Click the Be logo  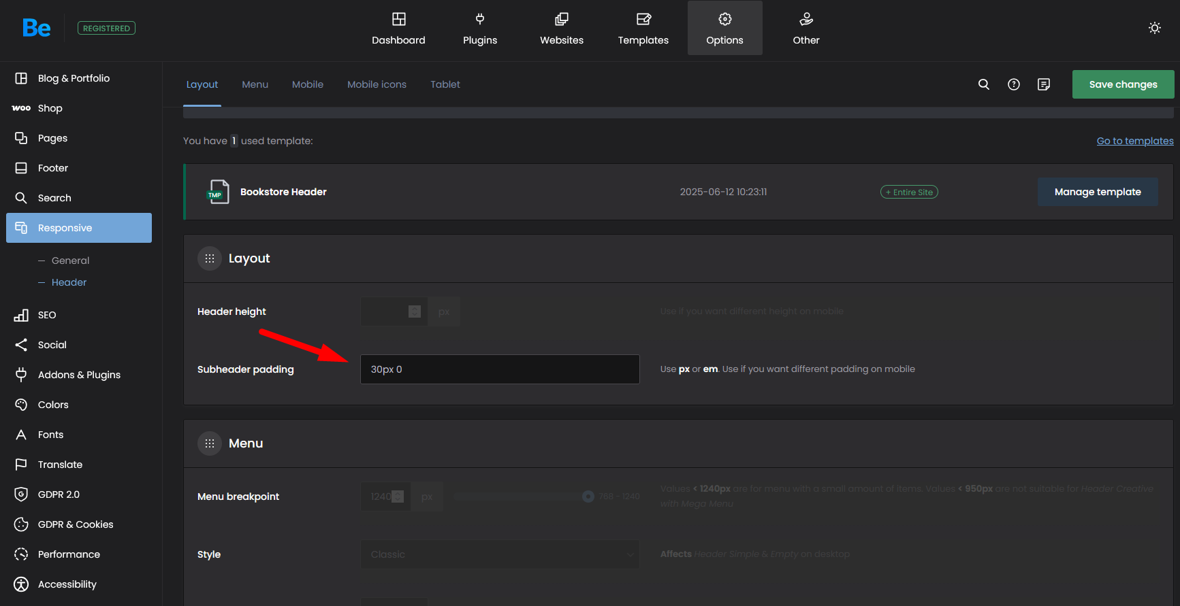tap(36, 28)
